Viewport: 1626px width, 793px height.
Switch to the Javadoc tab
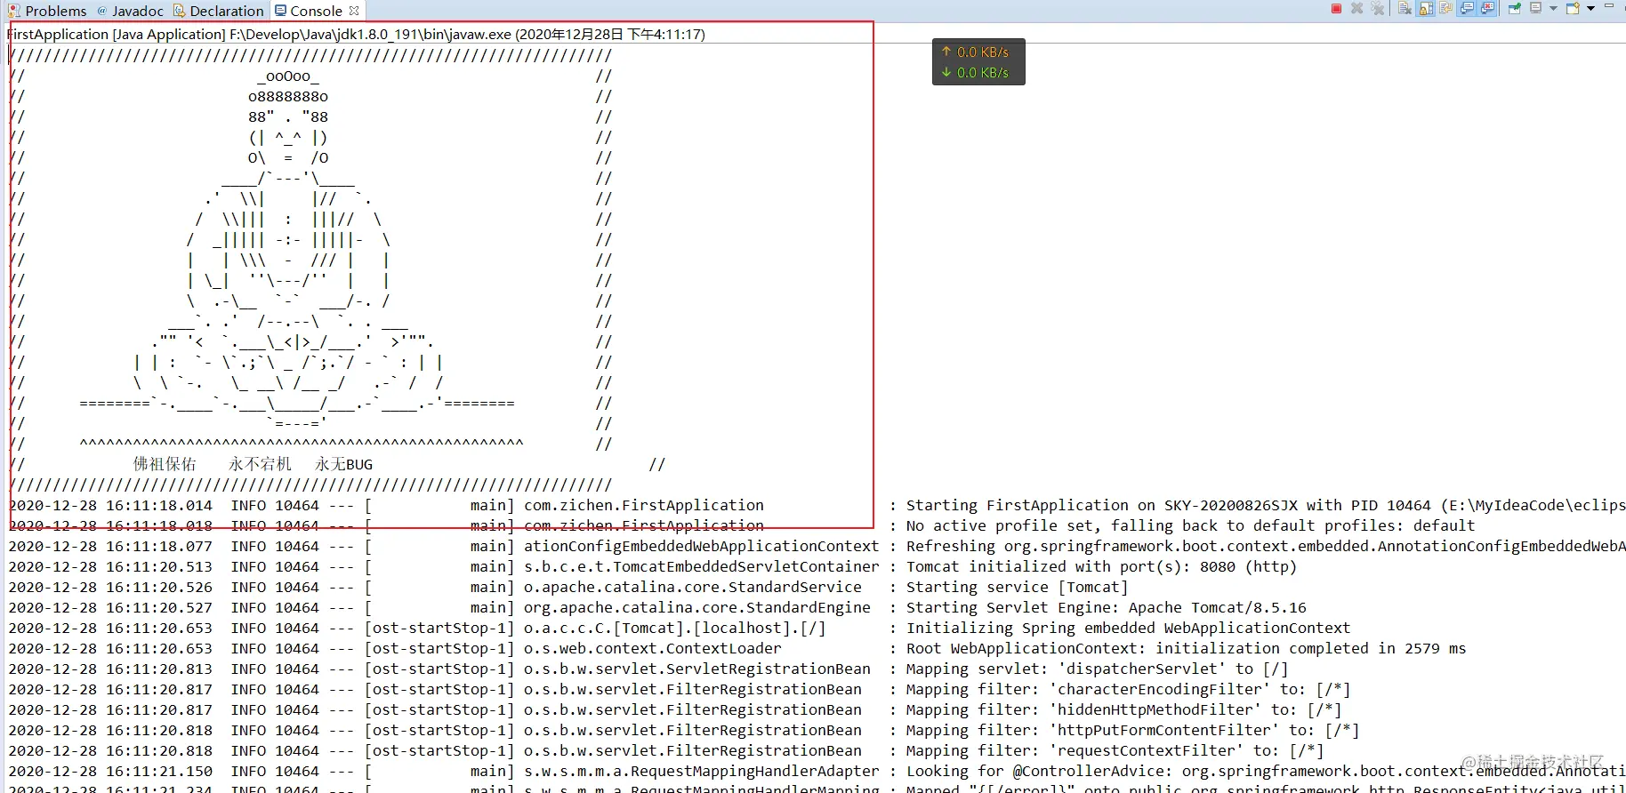pyautogui.click(x=130, y=11)
